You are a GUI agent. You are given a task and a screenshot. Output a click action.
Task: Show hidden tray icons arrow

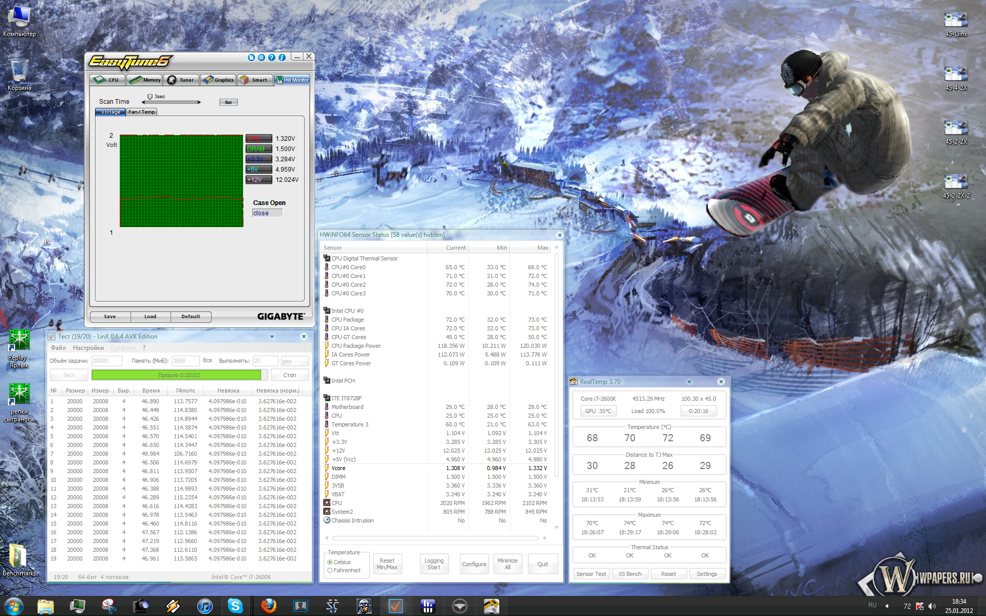[x=886, y=606]
